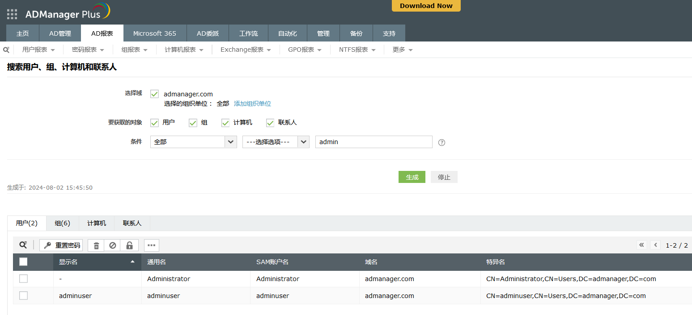Image resolution: width=692 pixels, height=315 pixels.
Task: Click the green 生成 button
Action: 412,177
